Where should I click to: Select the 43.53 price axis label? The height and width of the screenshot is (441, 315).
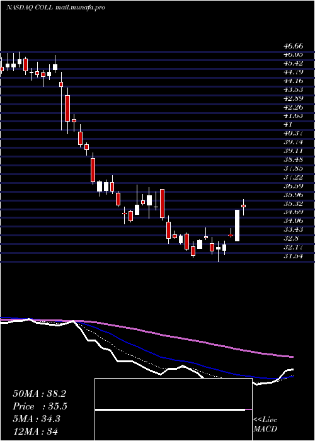(x=293, y=89)
